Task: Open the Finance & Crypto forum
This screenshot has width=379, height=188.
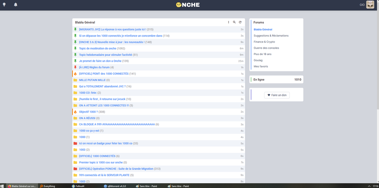Action: (264, 42)
